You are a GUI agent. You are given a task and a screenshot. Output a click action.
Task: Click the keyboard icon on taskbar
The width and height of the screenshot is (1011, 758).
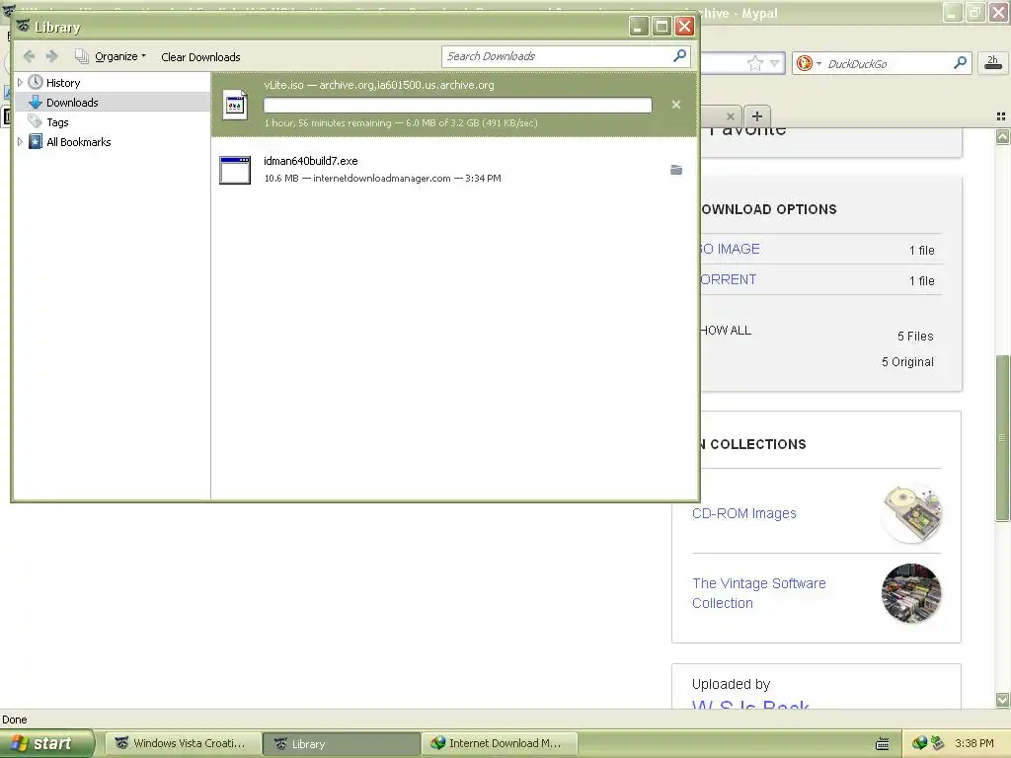click(x=882, y=744)
